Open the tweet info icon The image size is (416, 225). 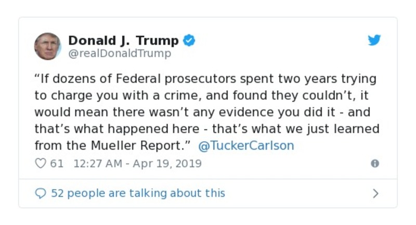[x=374, y=164]
